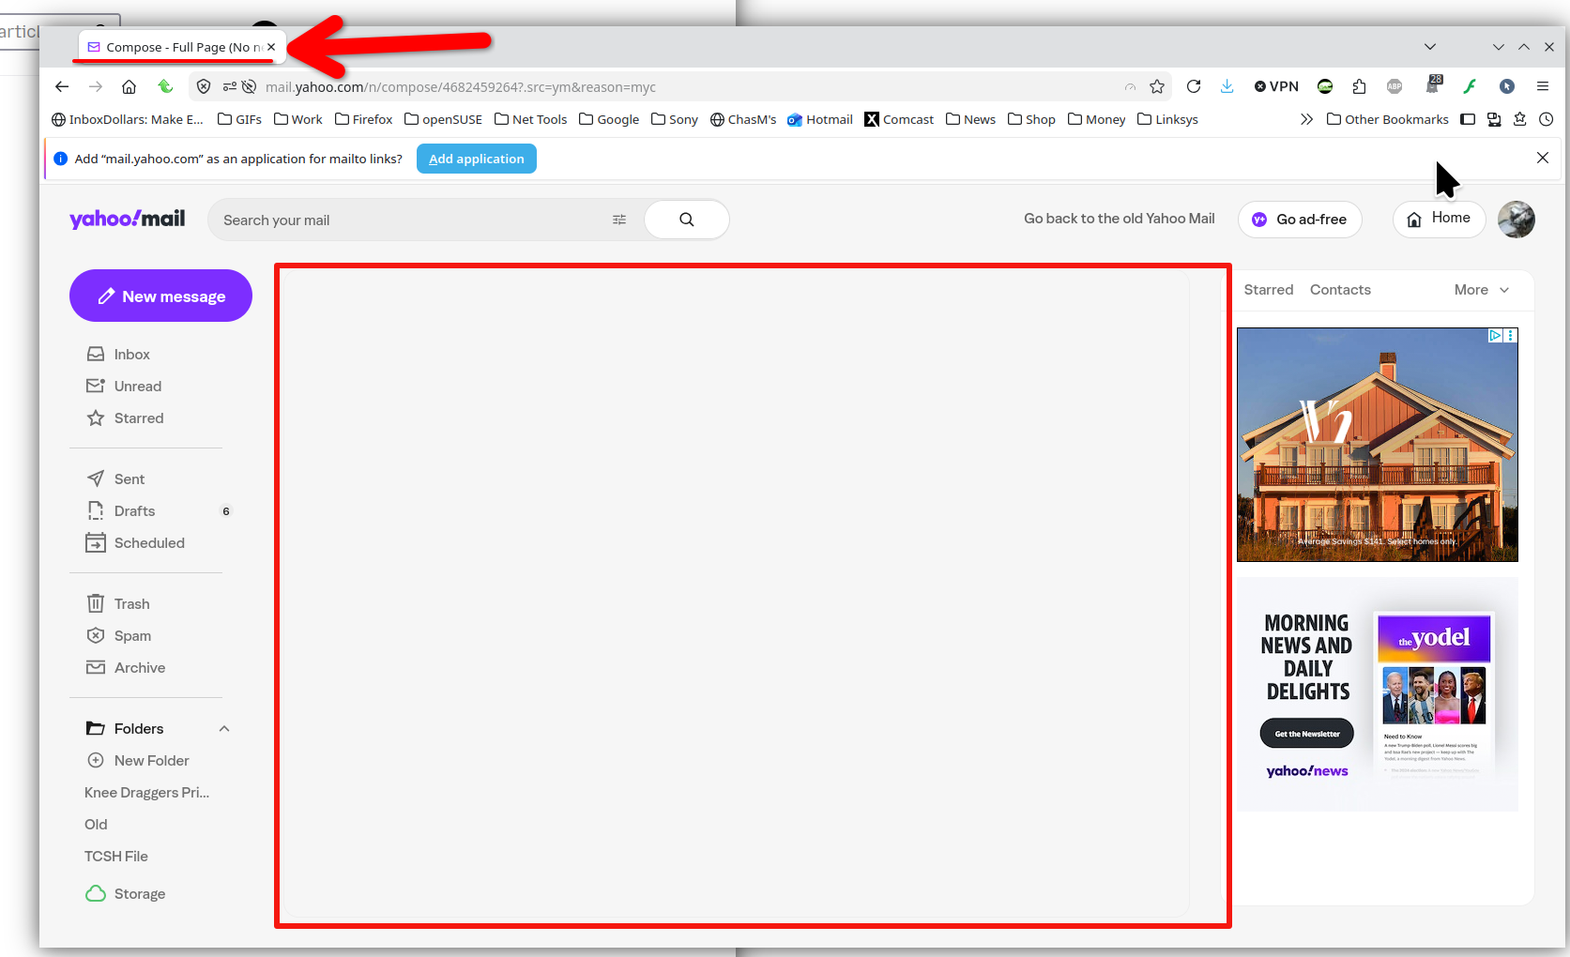Open the Trash folder
This screenshot has width=1570, height=957.
118,604
